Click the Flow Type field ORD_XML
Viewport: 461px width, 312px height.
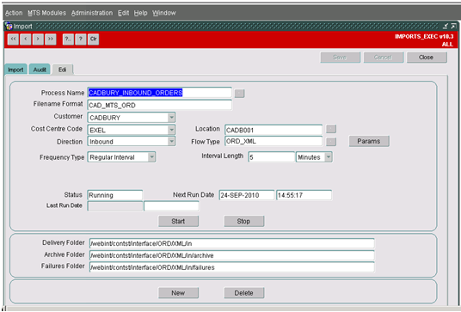tap(274, 141)
